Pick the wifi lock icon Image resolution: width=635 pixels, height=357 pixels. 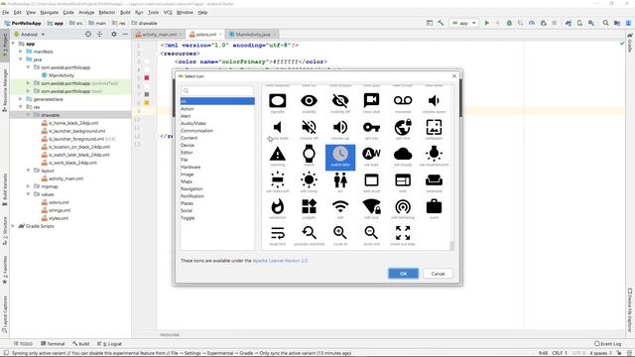[x=371, y=207]
